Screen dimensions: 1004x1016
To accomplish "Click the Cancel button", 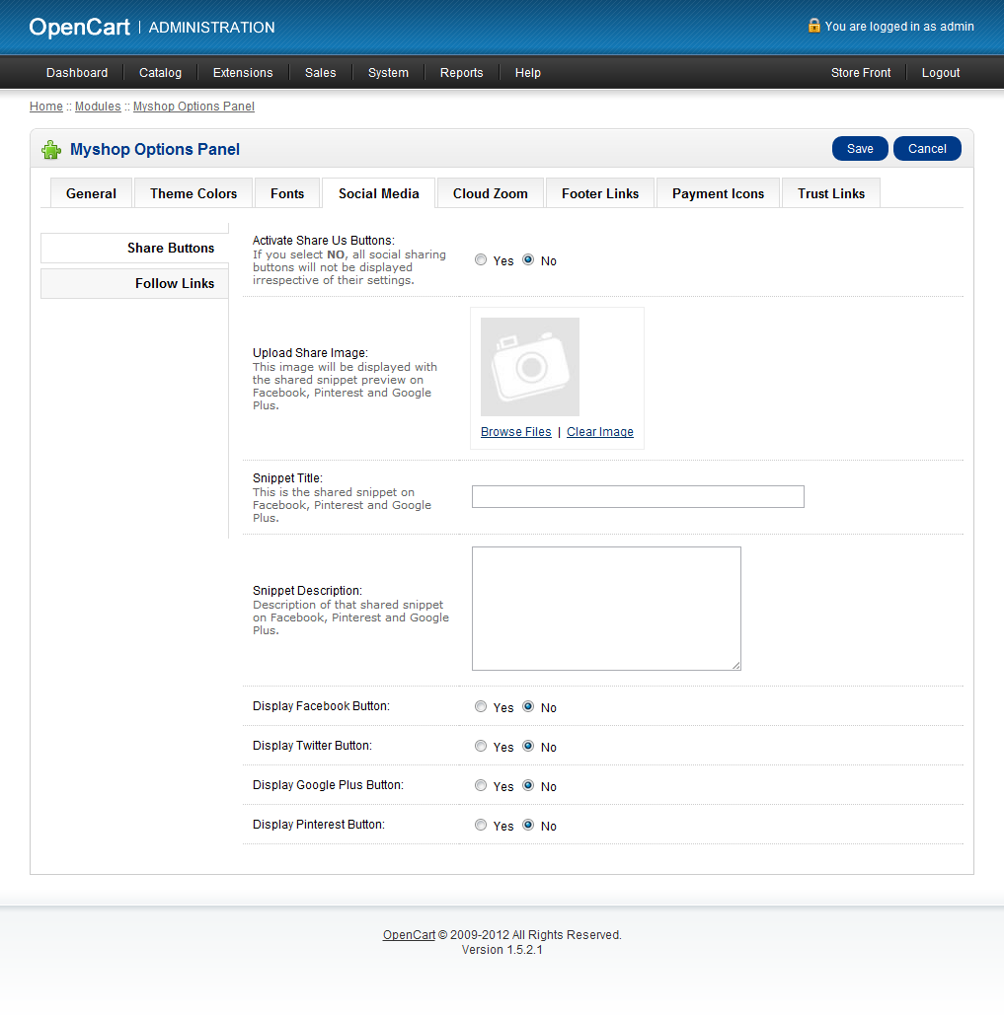I will click(927, 148).
